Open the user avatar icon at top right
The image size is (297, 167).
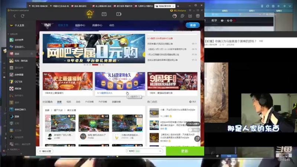(174, 16)
